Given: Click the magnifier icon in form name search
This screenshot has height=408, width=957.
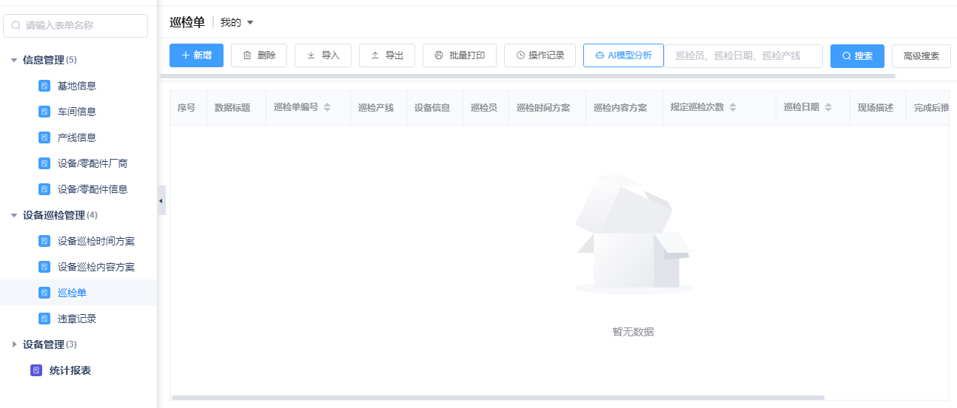Looking at the screenshot, I should (x=16, y=25).
